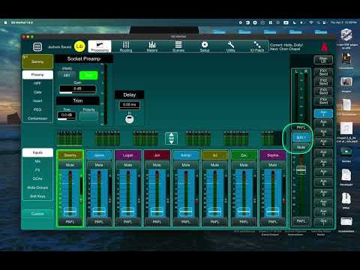
Task: Select the FX3 Send mix
Action: click(323, 91)
